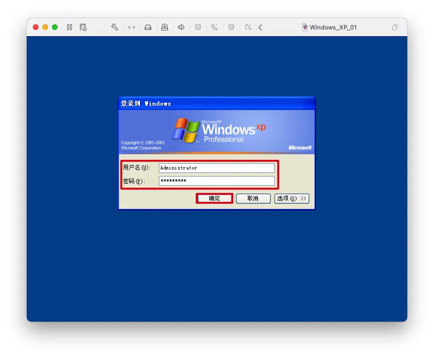The image size is (434, 357).
Task: Maximize the VM window with green button
Action: [x=55, y=27]
